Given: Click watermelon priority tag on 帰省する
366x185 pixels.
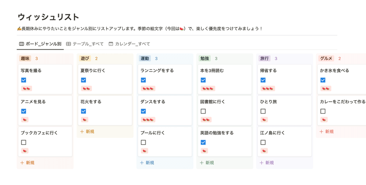Looking at the screenshot, I should (268, 88).
